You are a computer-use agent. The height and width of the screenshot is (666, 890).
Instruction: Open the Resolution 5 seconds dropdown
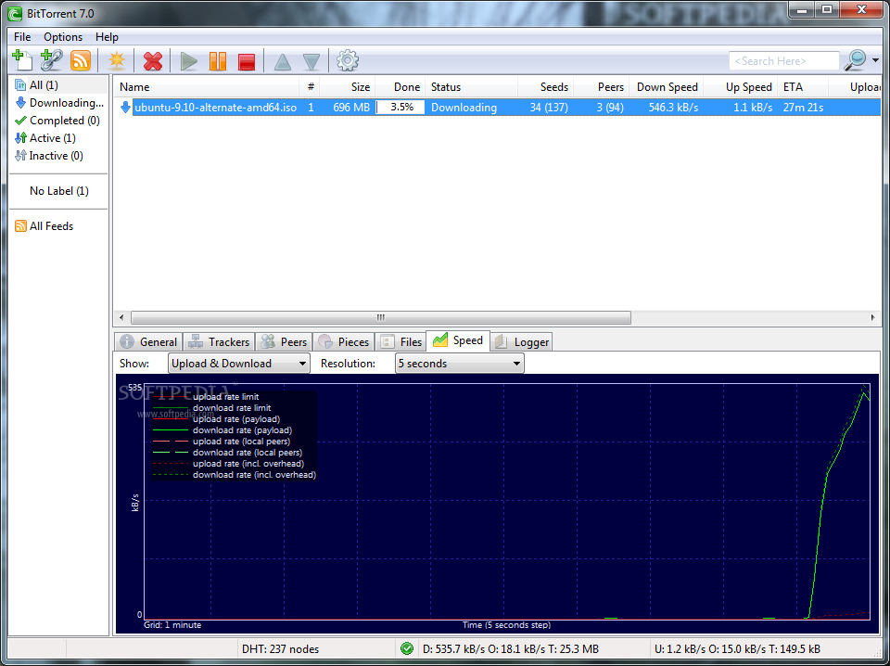tap(459, 364)
